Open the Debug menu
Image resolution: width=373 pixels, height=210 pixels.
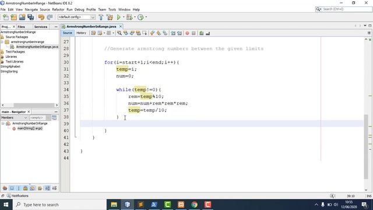[79, 9]
